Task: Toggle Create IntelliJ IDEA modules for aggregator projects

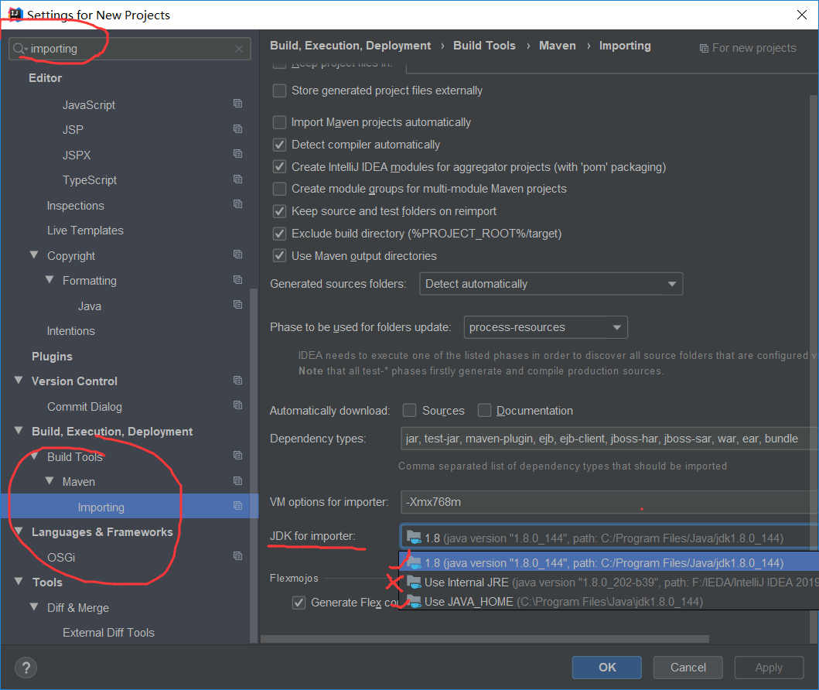Action: tap(279, 167)
